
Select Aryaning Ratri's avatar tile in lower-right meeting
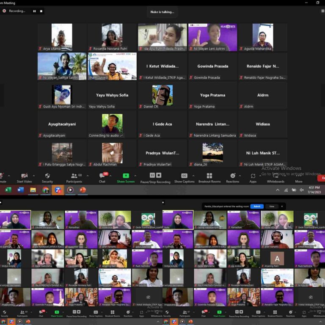(x=277, y=259)
